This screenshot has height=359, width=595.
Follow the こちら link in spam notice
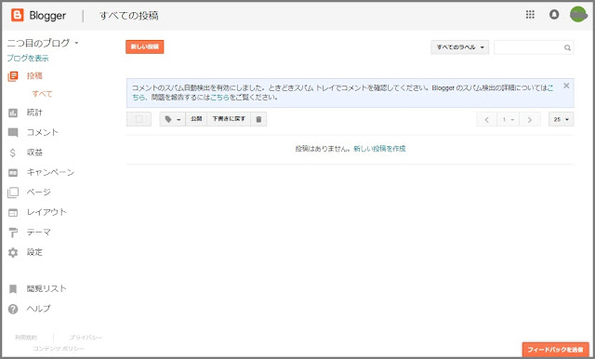[x=220, y=98]
